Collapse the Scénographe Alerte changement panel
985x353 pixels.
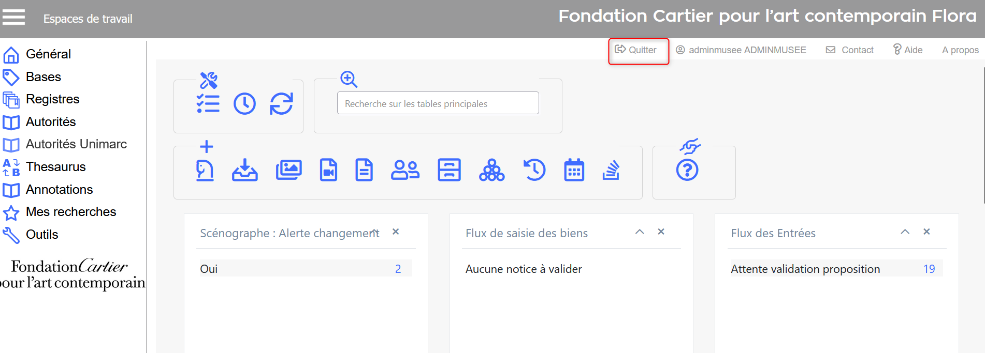click(x=374, y=232)
